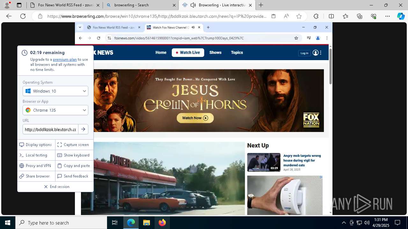This screenshot has height=229, width=408.
Task: Click Windows taskbar search box
Action: point(61,223)
